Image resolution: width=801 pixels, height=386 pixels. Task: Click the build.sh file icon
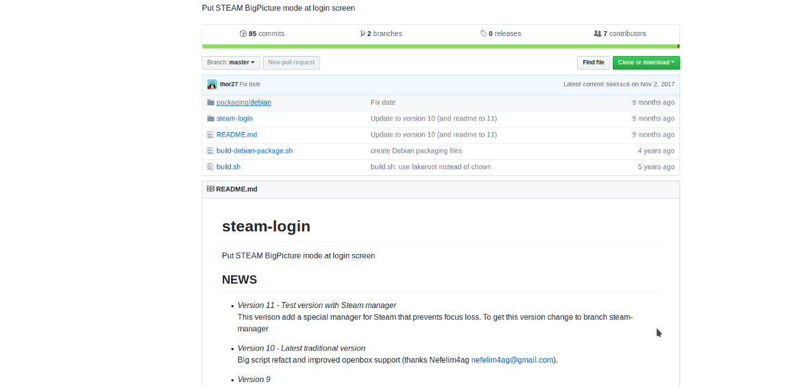[x=210, y=167]
